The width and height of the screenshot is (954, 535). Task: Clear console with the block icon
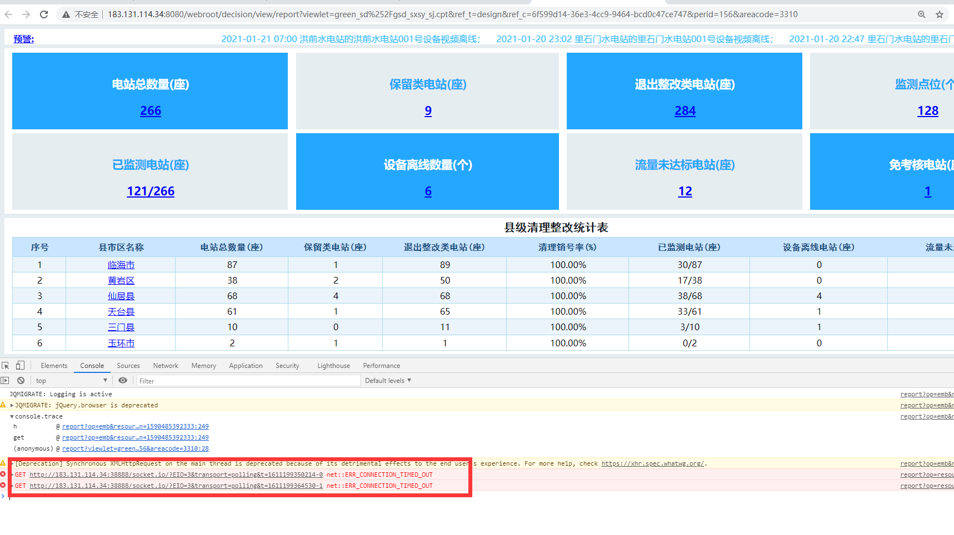tap(21, 381)
